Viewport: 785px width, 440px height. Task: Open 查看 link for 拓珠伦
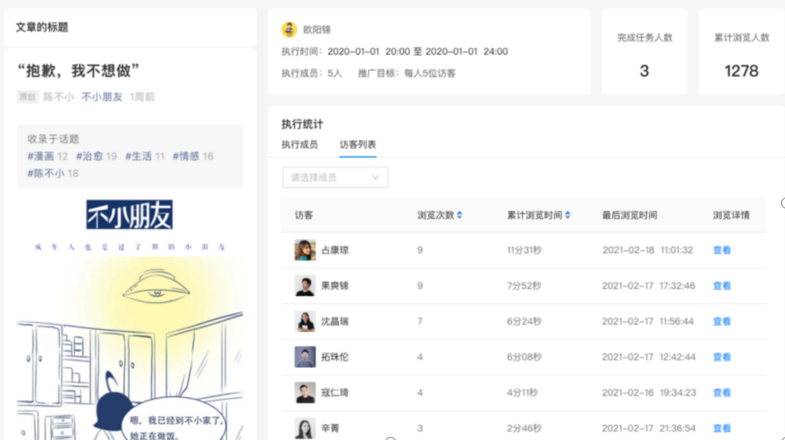click(722, 357)
